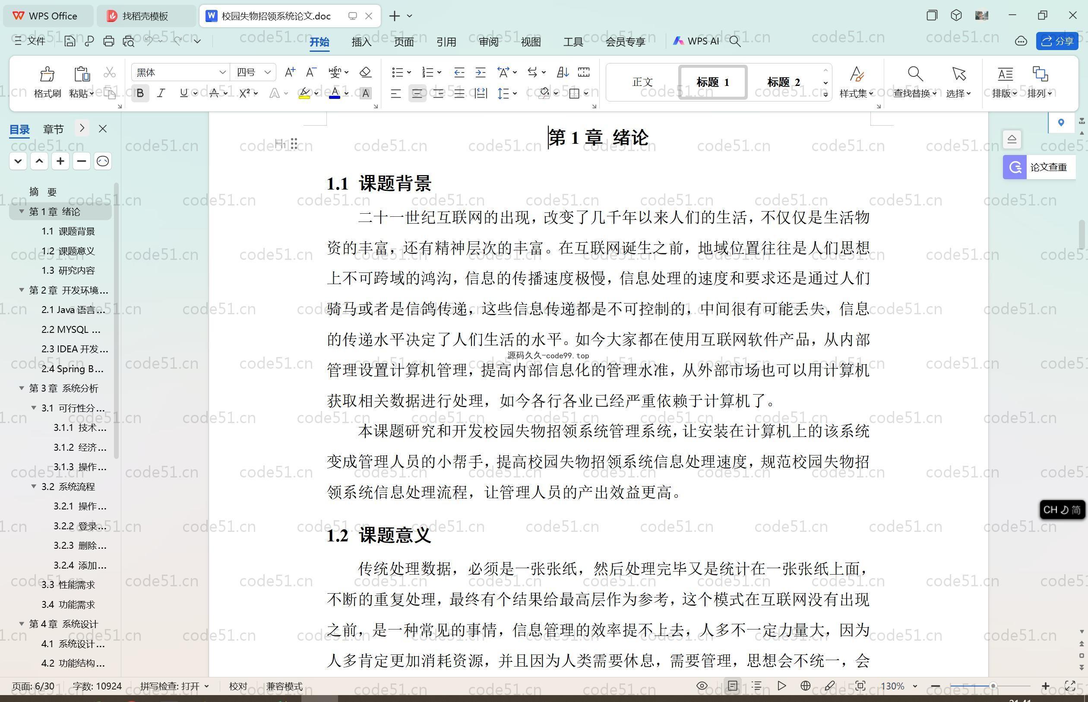Click the sort A-Z icon
Screen dimensions: 1088x702
563,72
